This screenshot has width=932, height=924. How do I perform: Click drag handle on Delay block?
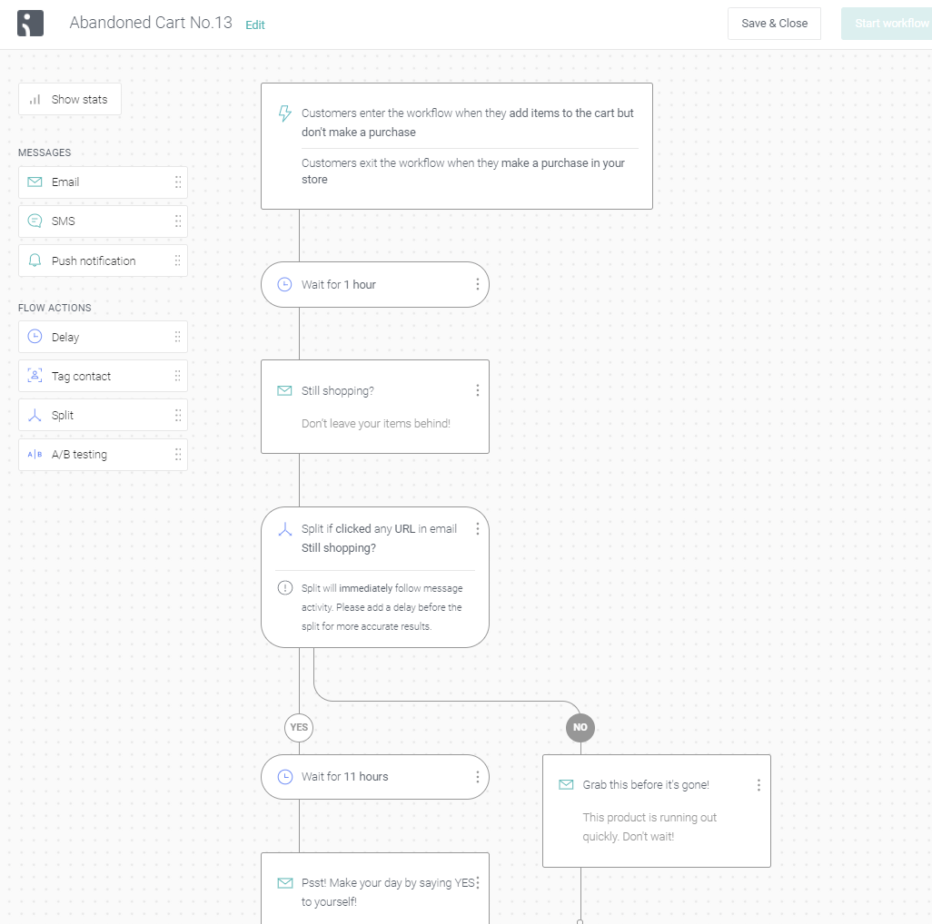(178, 337)
